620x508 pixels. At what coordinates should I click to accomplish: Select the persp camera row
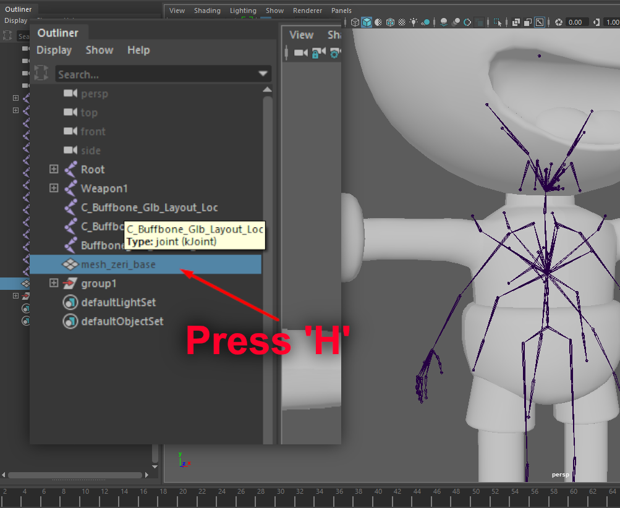pyautogui.click(x=145, y=94)
